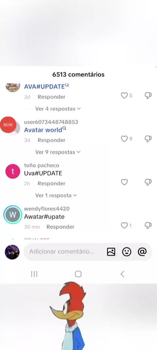Expand Ver 9 respostas
157x350 pixels.
pos(58,152)
